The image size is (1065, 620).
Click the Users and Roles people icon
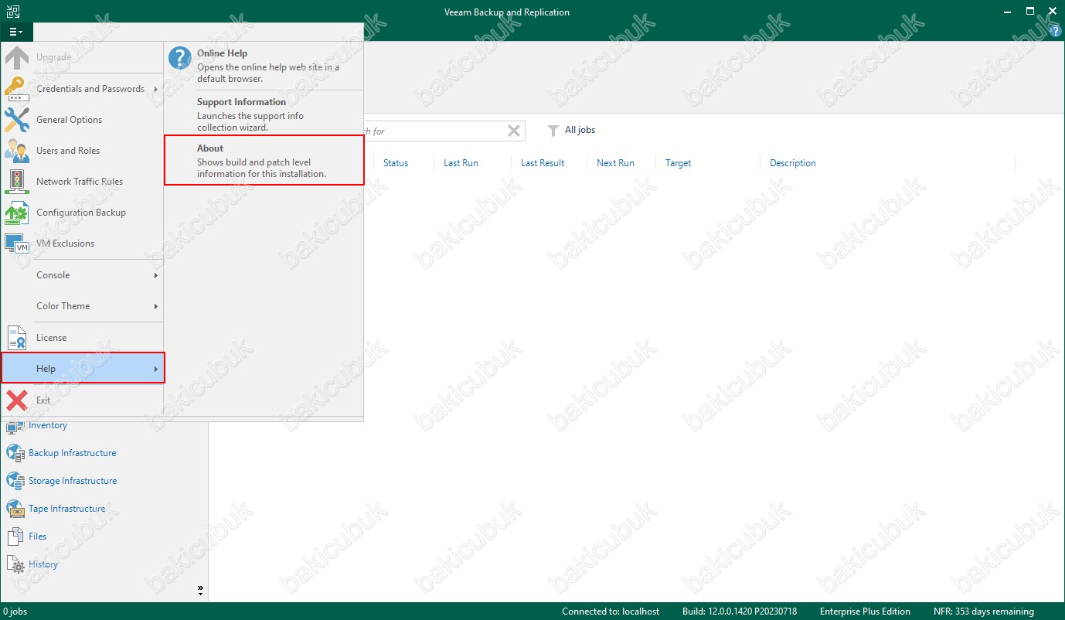tap(17, 151)
